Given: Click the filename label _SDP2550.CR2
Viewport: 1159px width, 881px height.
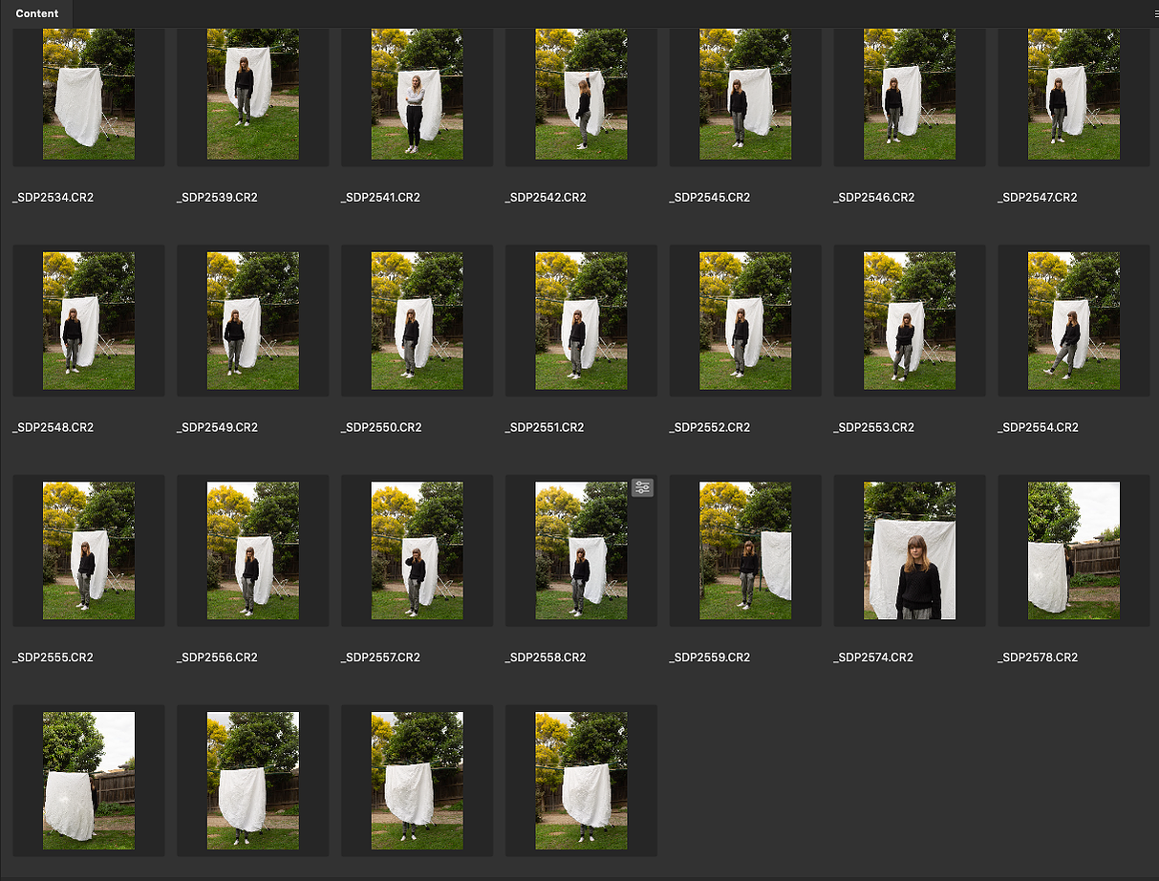Looking at the screenshot, I should (380, 427).
